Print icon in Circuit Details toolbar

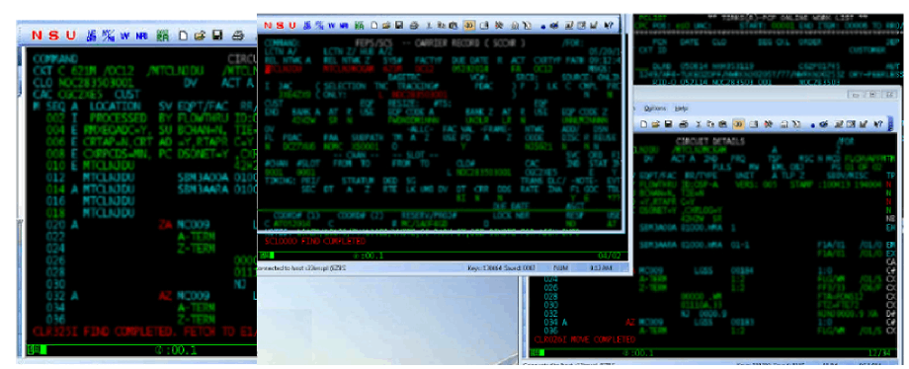[x=684, y=124]
